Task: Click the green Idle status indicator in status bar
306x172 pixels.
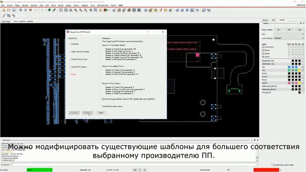Action: (x=40, y=170)
